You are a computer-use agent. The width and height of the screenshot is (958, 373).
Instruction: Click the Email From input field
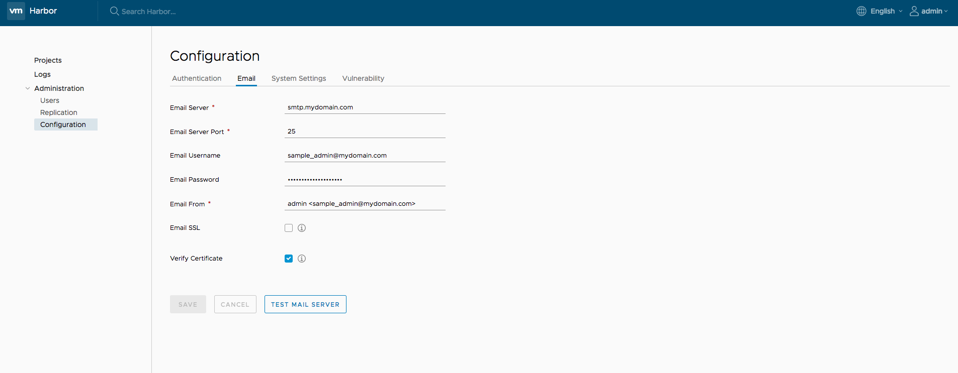365,204
